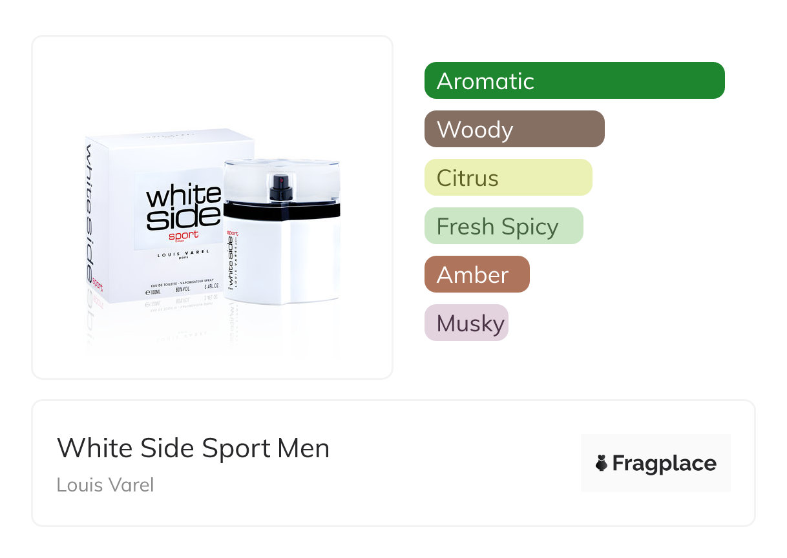Open the Fragplace brand badge
Image resolution: width=787 pixels, height=558 pixels.
[656, 463]
